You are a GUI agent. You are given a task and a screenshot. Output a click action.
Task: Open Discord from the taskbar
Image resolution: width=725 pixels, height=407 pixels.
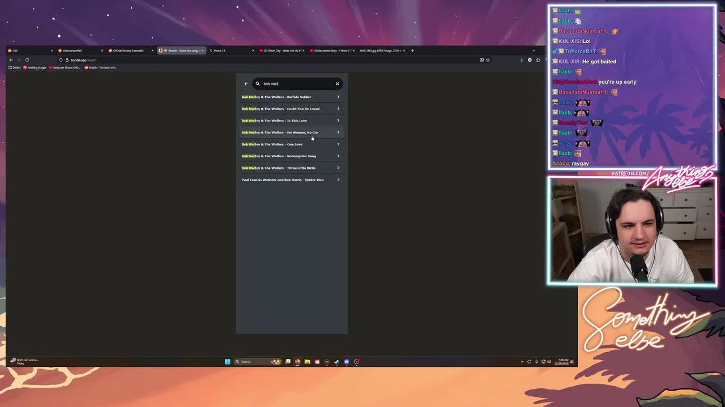tap(347, 362)
